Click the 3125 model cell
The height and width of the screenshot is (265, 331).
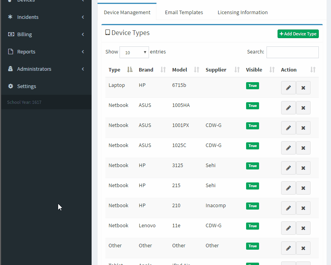tap(178, 166)
